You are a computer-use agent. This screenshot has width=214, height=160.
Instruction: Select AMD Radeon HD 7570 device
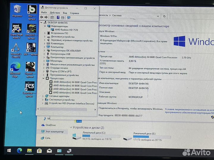click(64, 30)
